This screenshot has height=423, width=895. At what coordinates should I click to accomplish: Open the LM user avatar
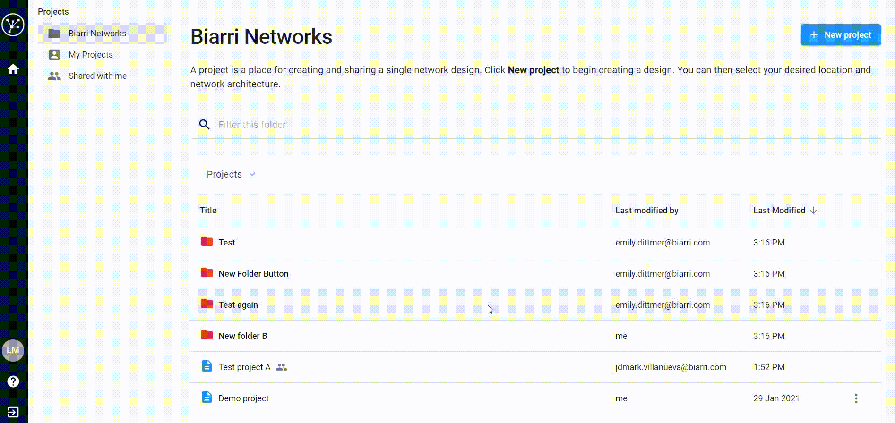pyautogui.click(x=13, y=350)
